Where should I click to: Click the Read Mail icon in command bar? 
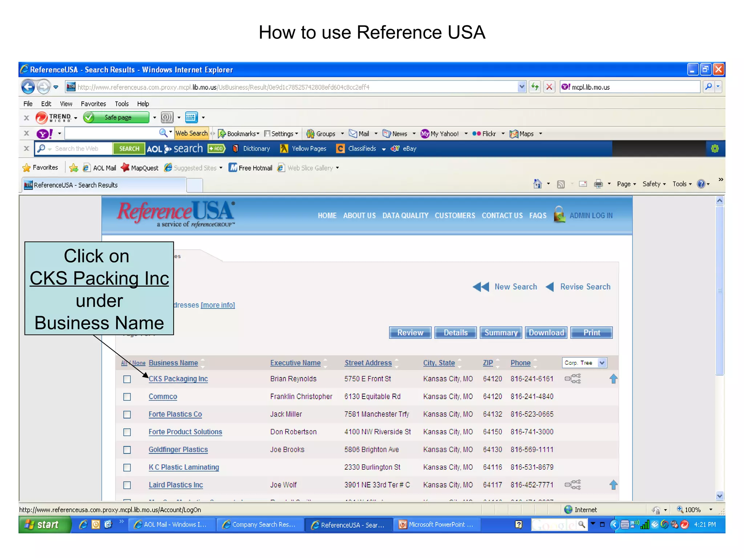pyautogui.click(x=583, y=184)
